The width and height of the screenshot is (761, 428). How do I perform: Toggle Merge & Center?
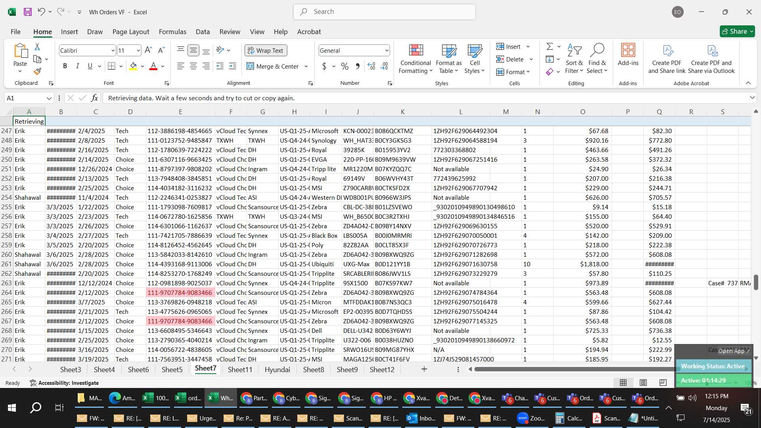click(x=273, y=66)
